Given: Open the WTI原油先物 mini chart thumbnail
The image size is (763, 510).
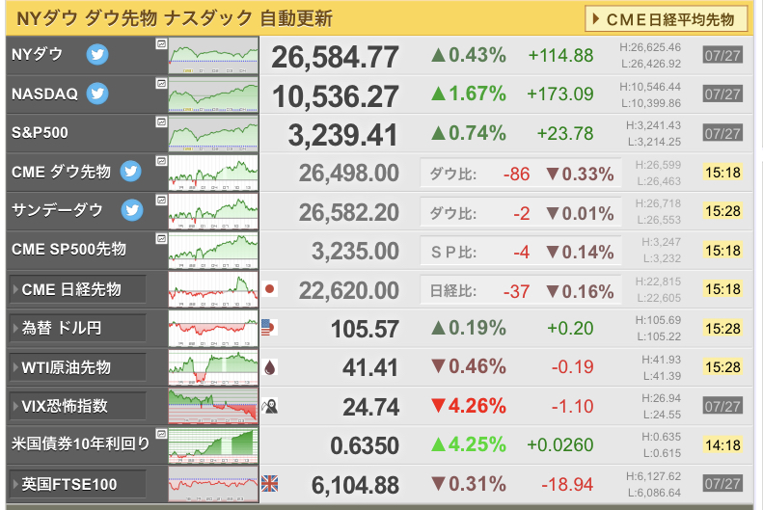Looking at the screenshot, I should 213,367.
